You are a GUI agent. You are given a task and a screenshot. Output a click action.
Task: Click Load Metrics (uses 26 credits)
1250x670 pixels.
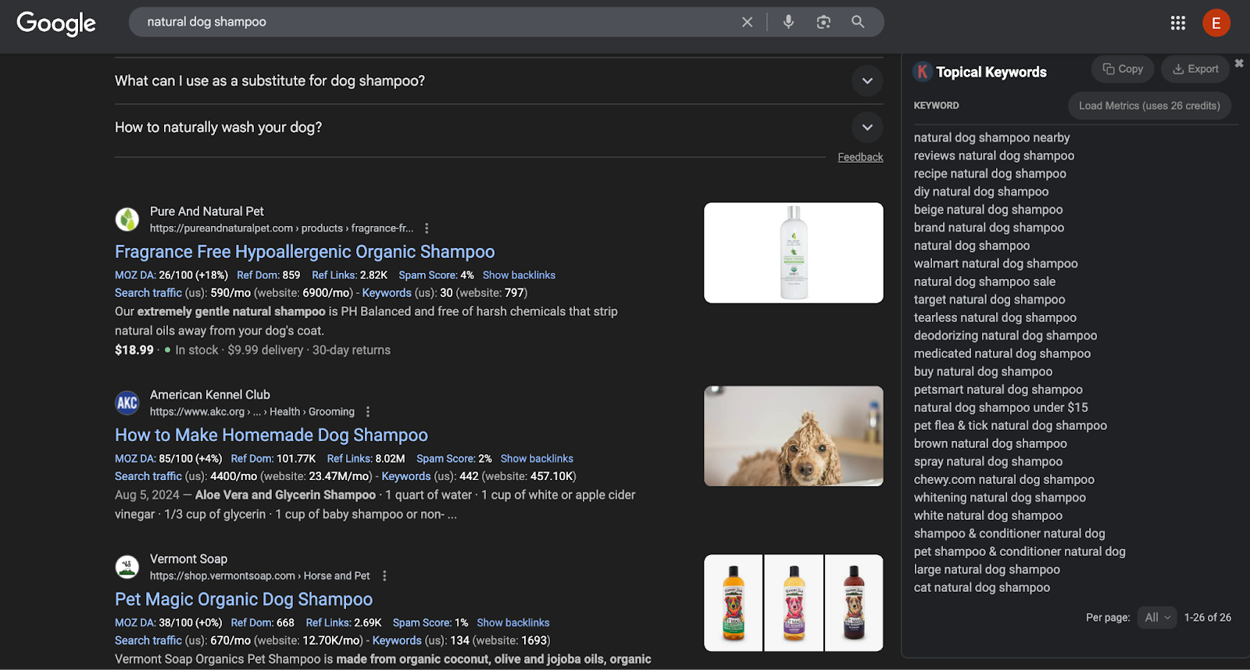tap(1149, 106)
